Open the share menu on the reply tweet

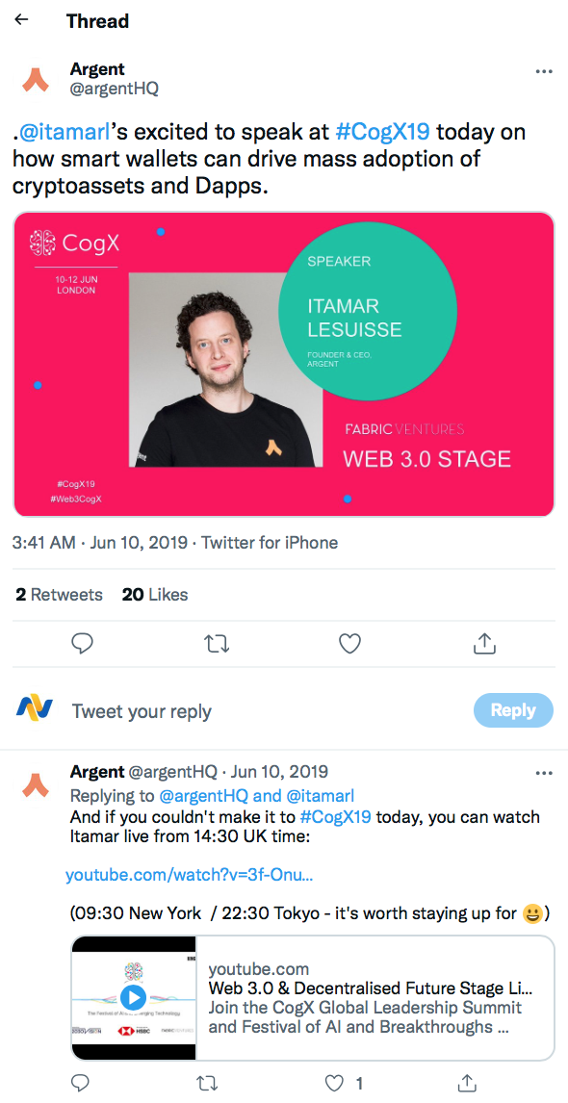tap(466, 1083)
